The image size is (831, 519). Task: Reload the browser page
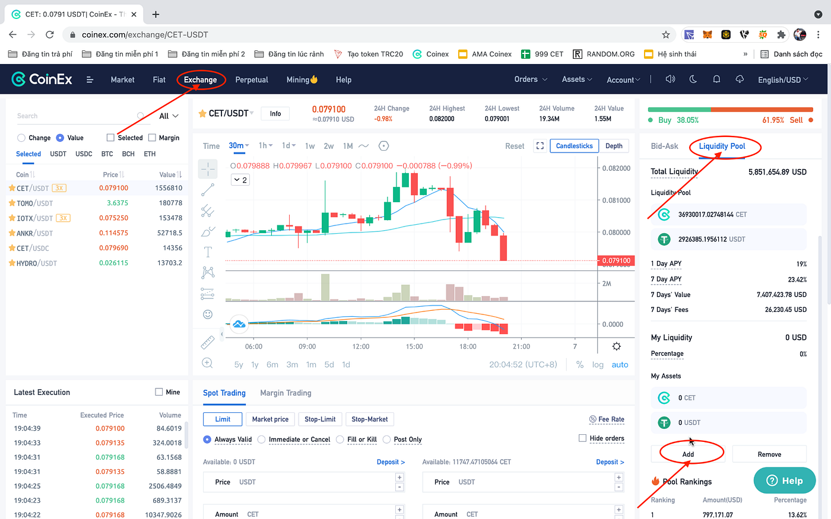[50, 34]
